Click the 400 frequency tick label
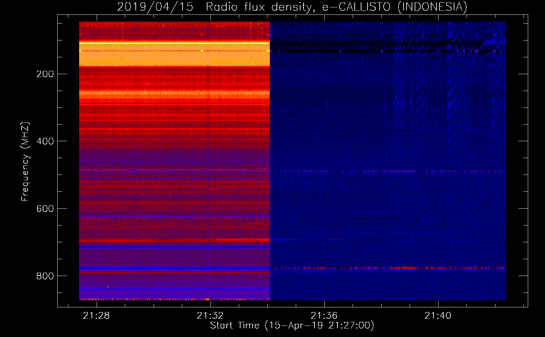The height and width of the screenshot is (337, 545). (45, 142)
